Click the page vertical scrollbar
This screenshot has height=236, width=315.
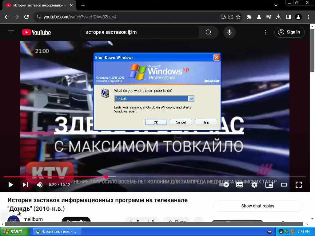tap(312, 51)
